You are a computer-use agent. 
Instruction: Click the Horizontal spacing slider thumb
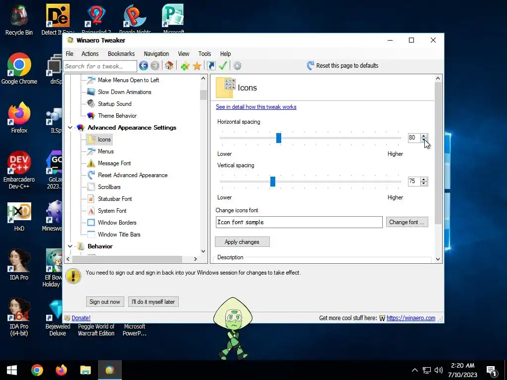click(x=279, y=138)
